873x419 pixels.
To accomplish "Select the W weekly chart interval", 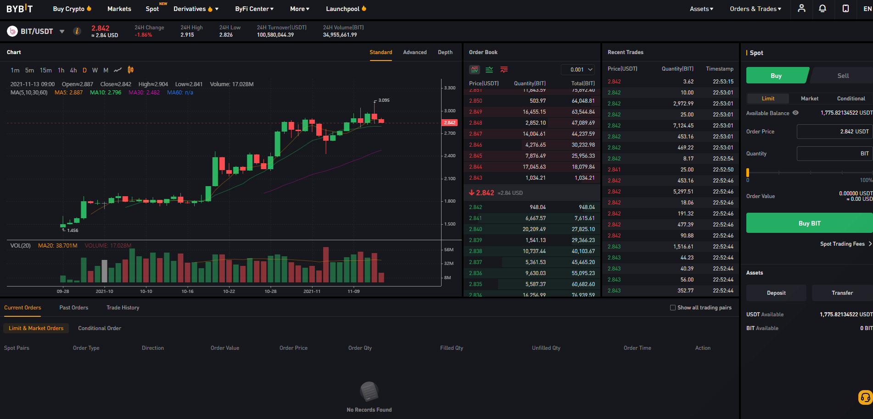I will point(95,70).
